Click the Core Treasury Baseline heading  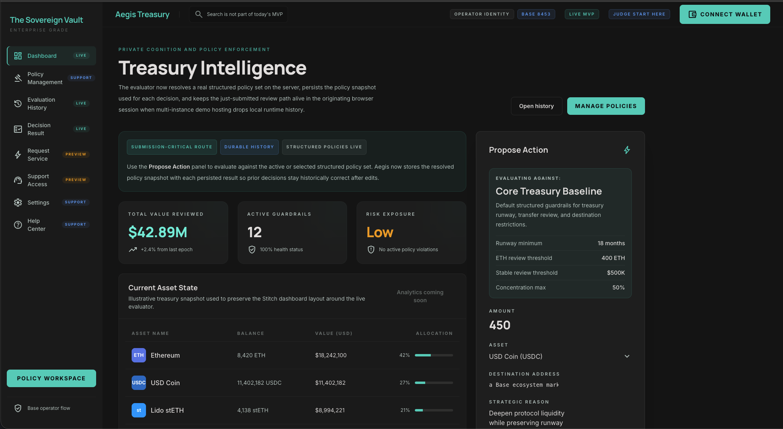coord(549,191)
